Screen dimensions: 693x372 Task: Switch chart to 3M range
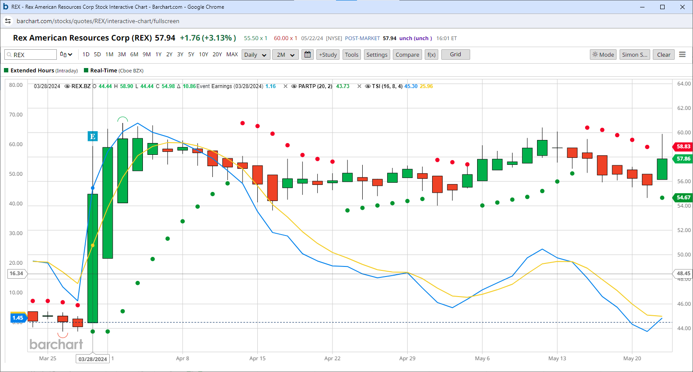(x=122, y=55)
